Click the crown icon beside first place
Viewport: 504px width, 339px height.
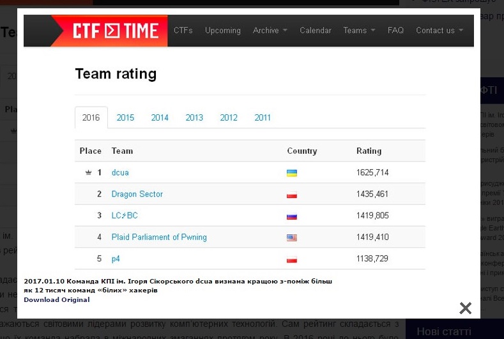click(x=88, y=172)
